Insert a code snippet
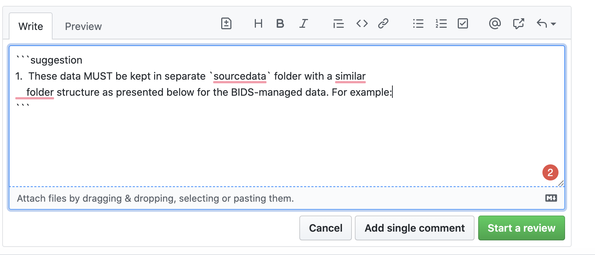The height and width of the screenshot is (255, 595). click(x=361, y=23)
